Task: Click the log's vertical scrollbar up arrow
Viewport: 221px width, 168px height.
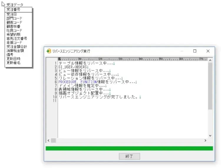Action: click(210, 60)
